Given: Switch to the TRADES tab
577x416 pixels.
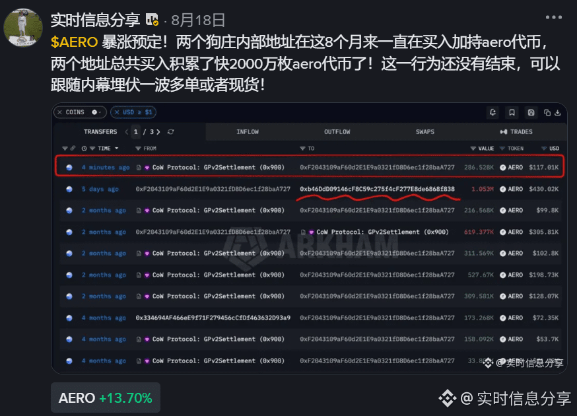Looking at the screenshot, I should 516,132.
